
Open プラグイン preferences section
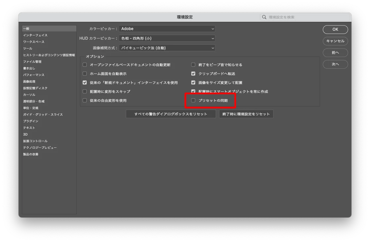tap(49, 121)
